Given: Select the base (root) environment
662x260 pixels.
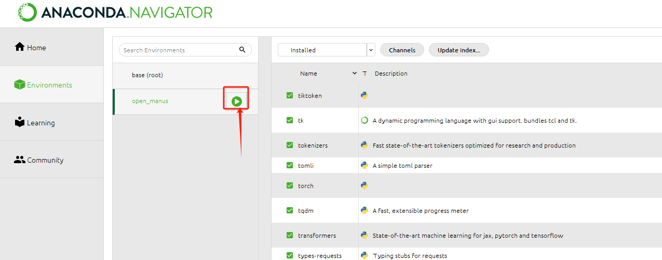Looking at the screenshot, I should [185, 75].
